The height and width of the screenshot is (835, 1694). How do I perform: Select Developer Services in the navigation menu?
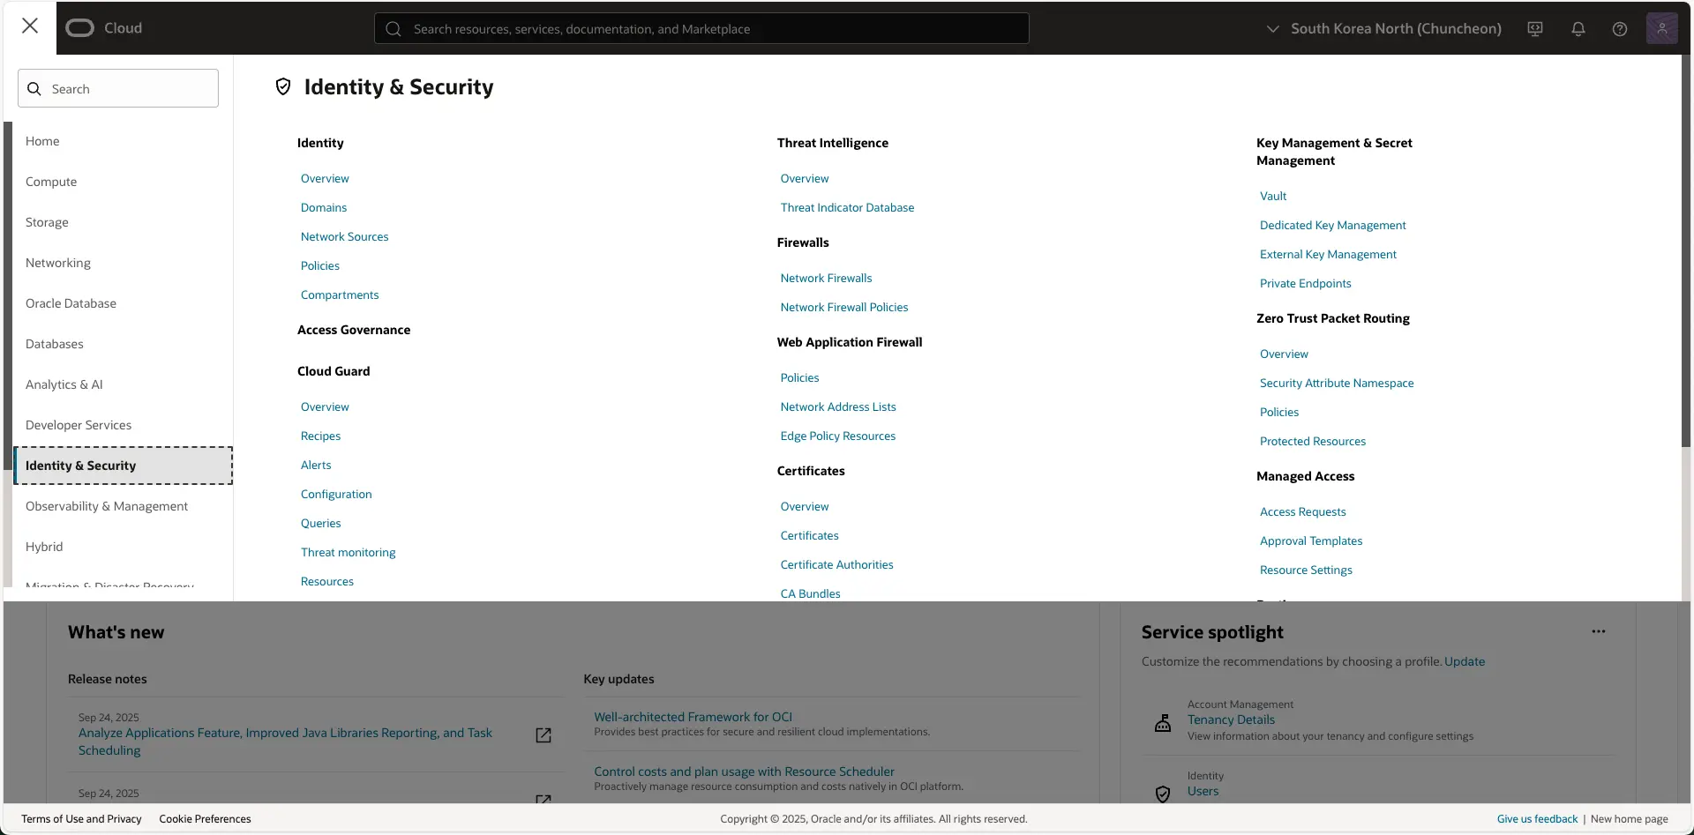pos(79,425)
